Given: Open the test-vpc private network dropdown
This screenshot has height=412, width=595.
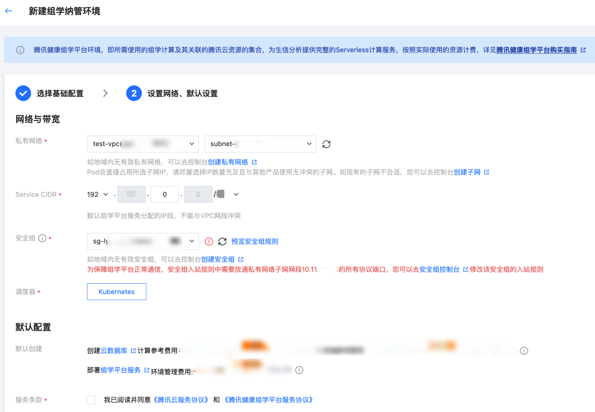Looking at the screenshot, I should pyautogui.click(x=143, y=144).
